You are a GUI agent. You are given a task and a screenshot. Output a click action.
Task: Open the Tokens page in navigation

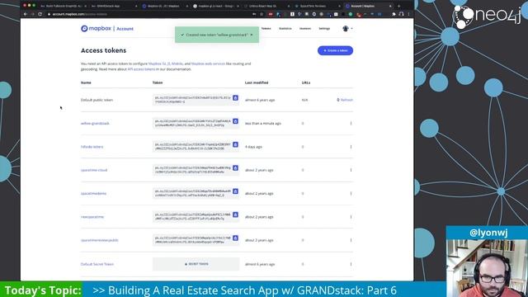266,29
